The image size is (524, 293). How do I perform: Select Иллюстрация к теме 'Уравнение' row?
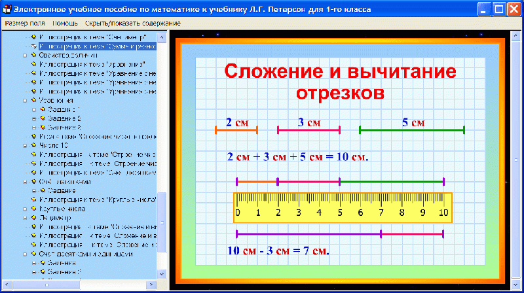point(92,64)
